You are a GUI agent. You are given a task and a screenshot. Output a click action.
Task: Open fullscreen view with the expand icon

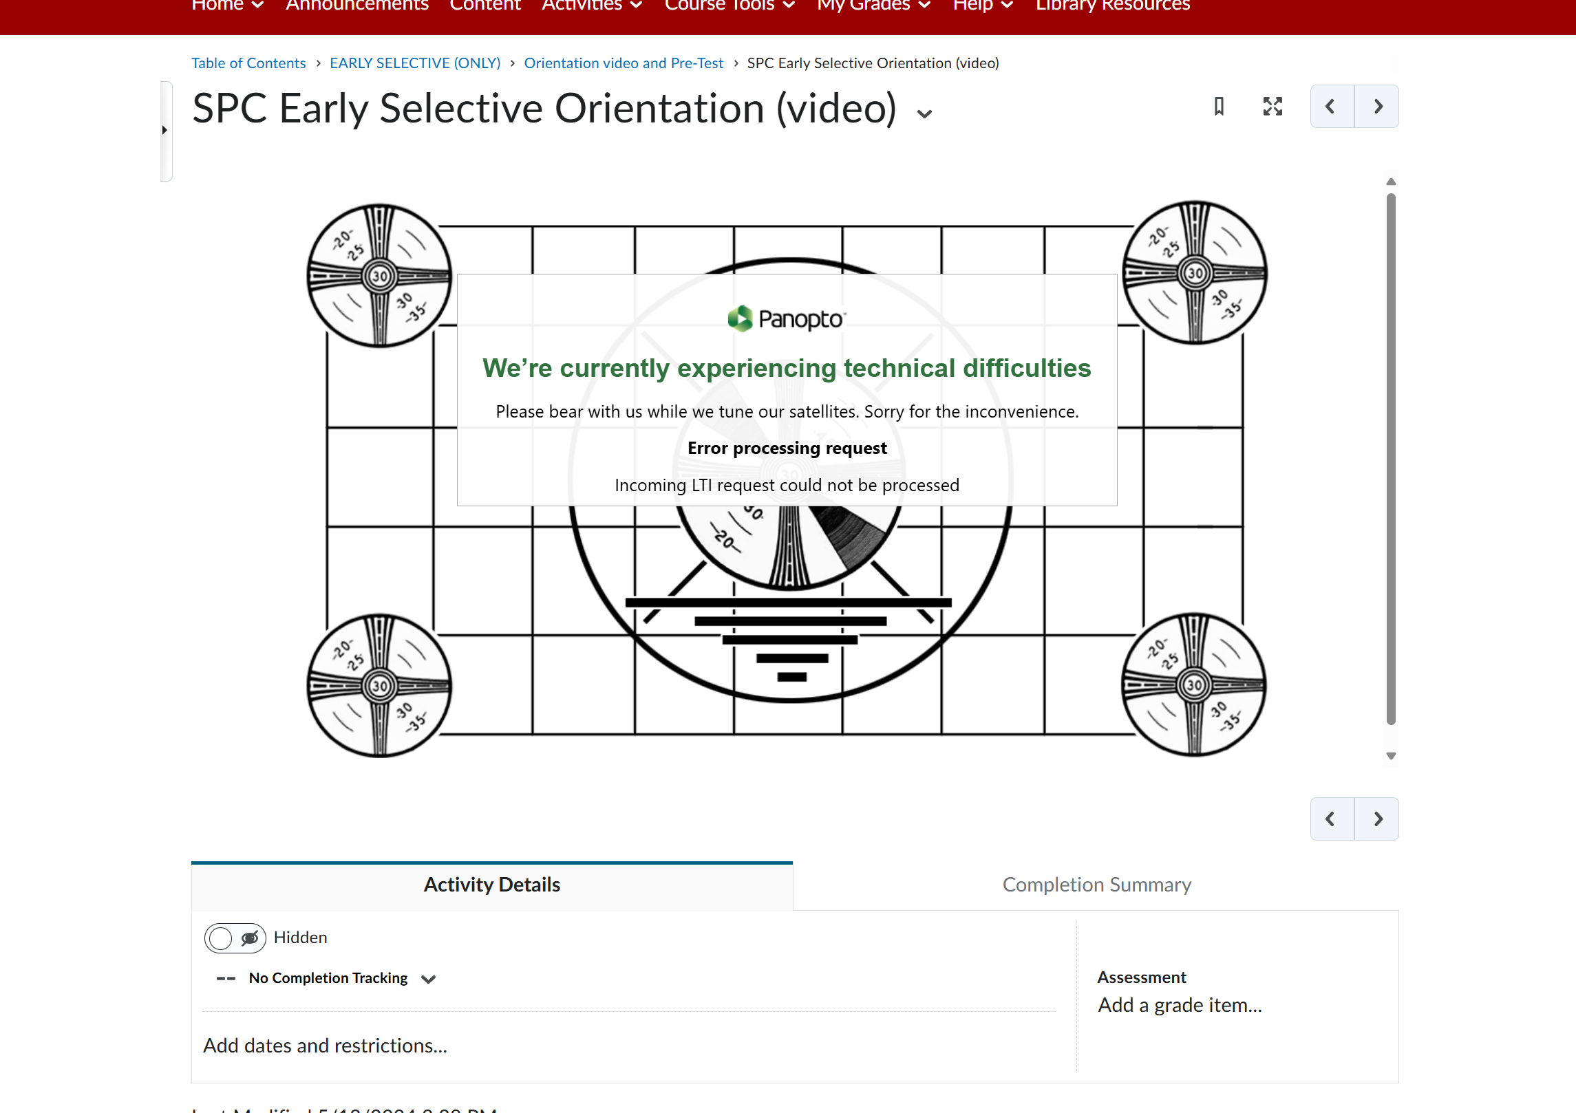pos(1272,107)
